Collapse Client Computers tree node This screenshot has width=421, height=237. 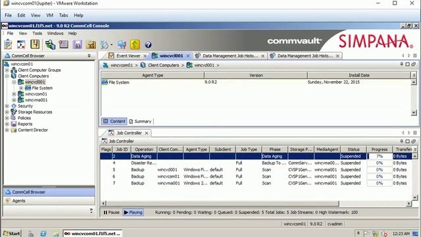coord(7,76)
